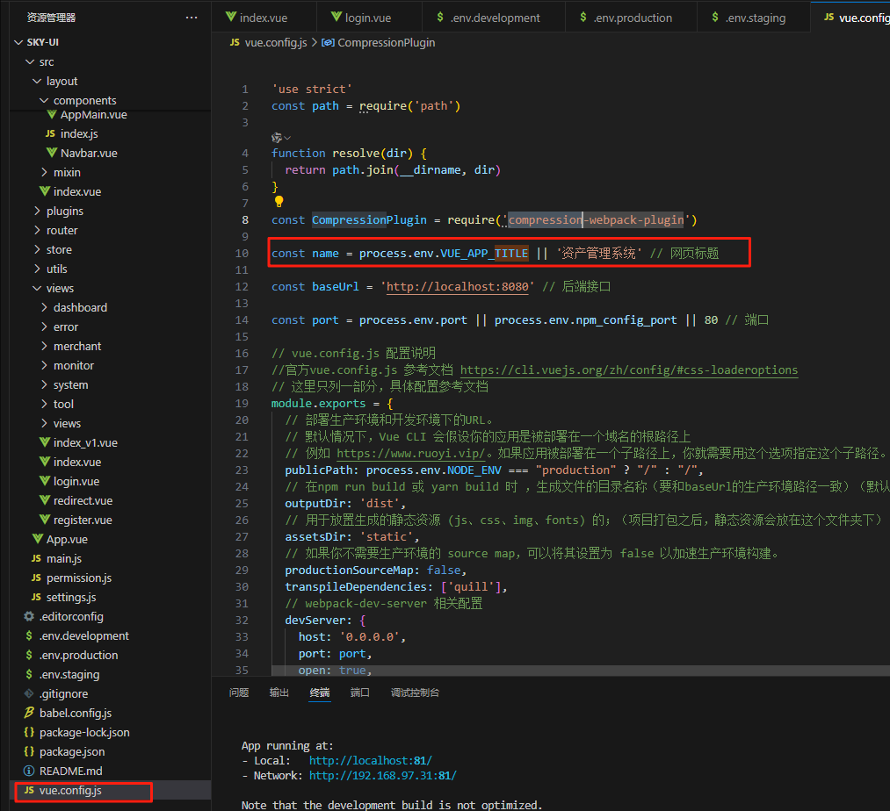The height and width of the screenshot is (811, 890).
Task: Click the Vue icon of AppMain.vue
Action: (52, 115)
